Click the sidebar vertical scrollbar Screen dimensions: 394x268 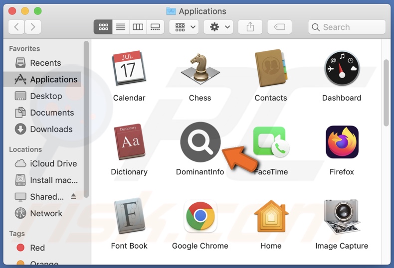86,120
